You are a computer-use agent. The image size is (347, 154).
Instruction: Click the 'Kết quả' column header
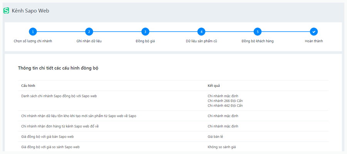pos(214,86)
